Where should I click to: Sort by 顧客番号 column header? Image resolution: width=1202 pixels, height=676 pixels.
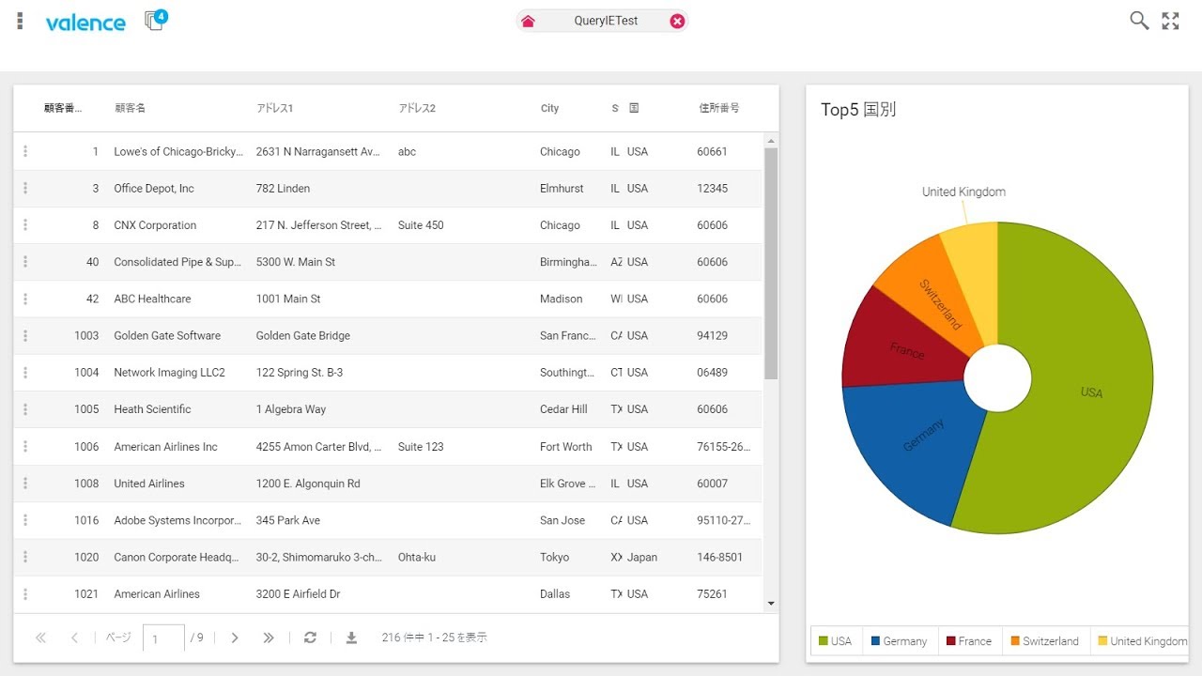click(x=63, y=108)
